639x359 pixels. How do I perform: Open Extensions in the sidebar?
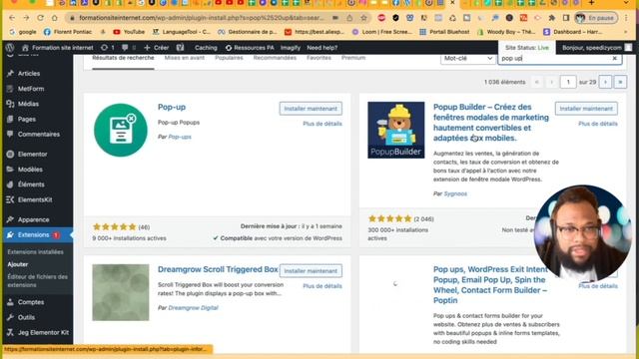[x=33, y=235]
